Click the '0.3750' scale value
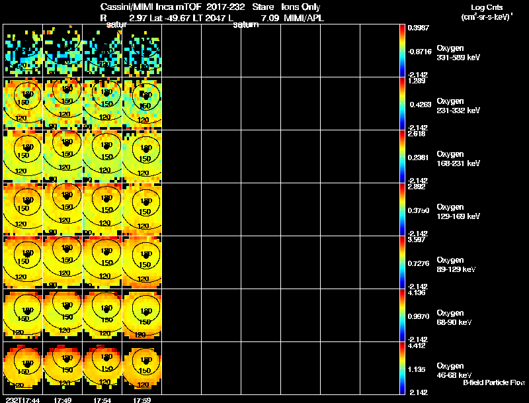 tap(419, 210)
